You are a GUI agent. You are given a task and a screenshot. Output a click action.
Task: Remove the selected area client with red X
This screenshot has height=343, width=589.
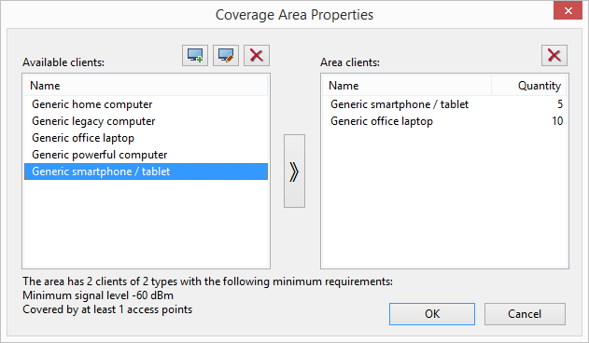554,56
